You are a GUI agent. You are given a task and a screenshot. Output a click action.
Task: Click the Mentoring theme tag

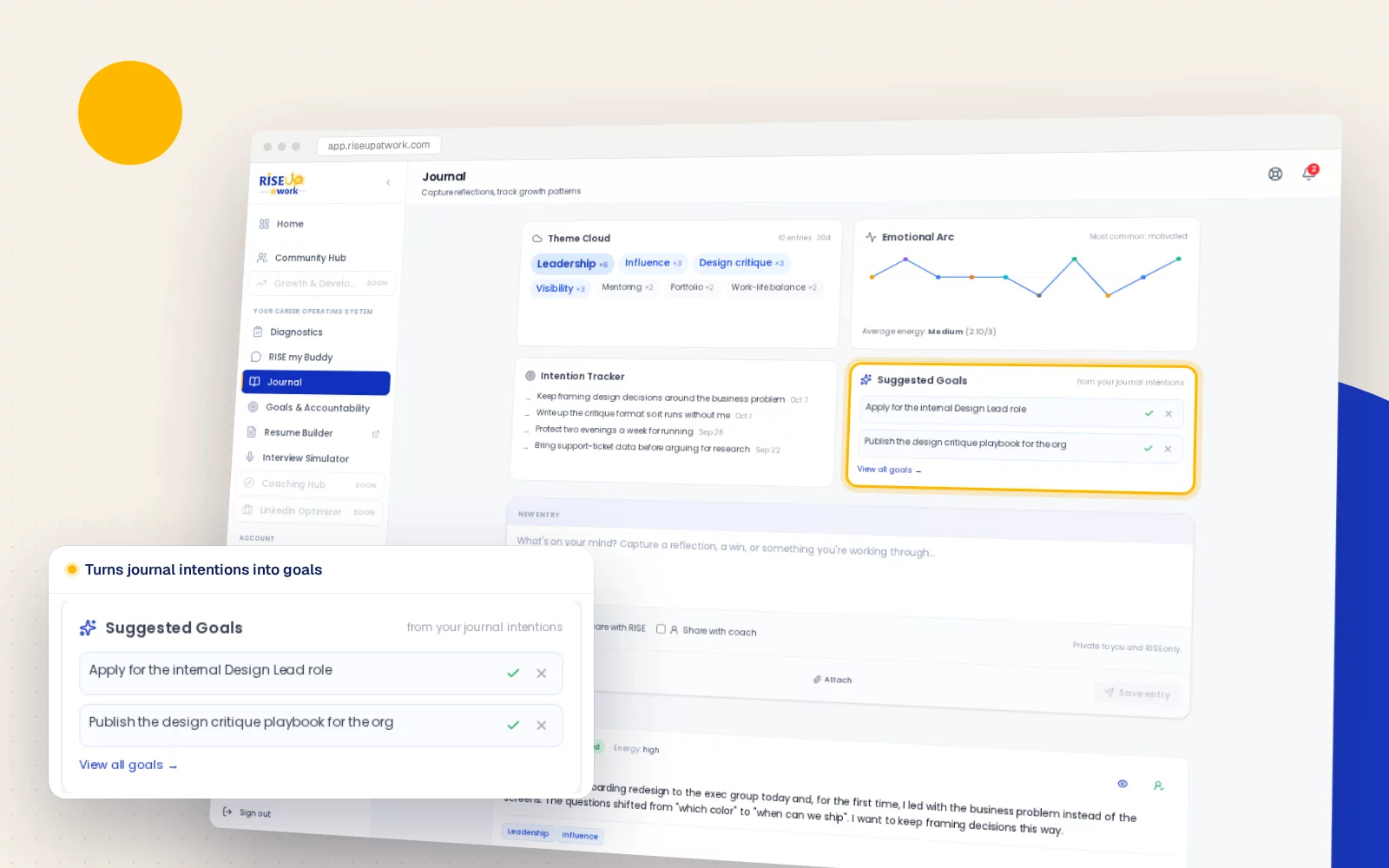tap(627, 287)
